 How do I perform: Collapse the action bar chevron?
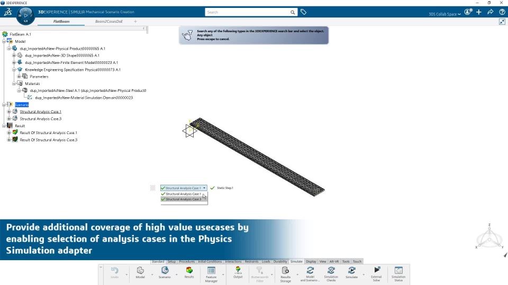click(x=101, y=267)
